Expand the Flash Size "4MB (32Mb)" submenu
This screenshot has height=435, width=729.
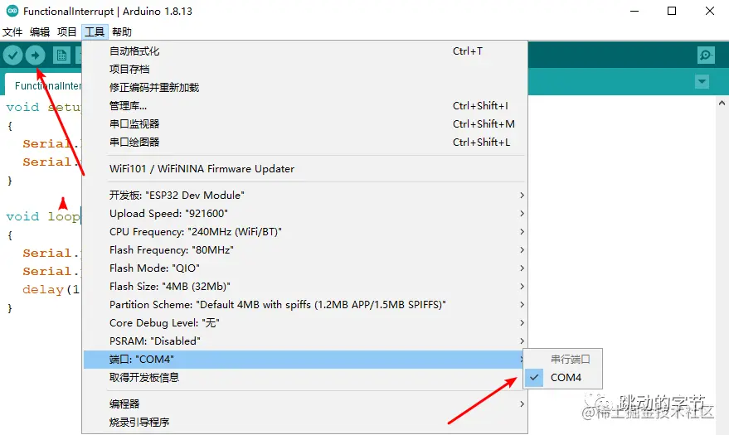tap(305, 287)
